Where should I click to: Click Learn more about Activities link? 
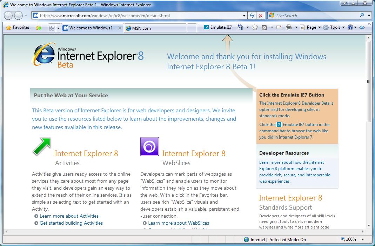point(69,216)
